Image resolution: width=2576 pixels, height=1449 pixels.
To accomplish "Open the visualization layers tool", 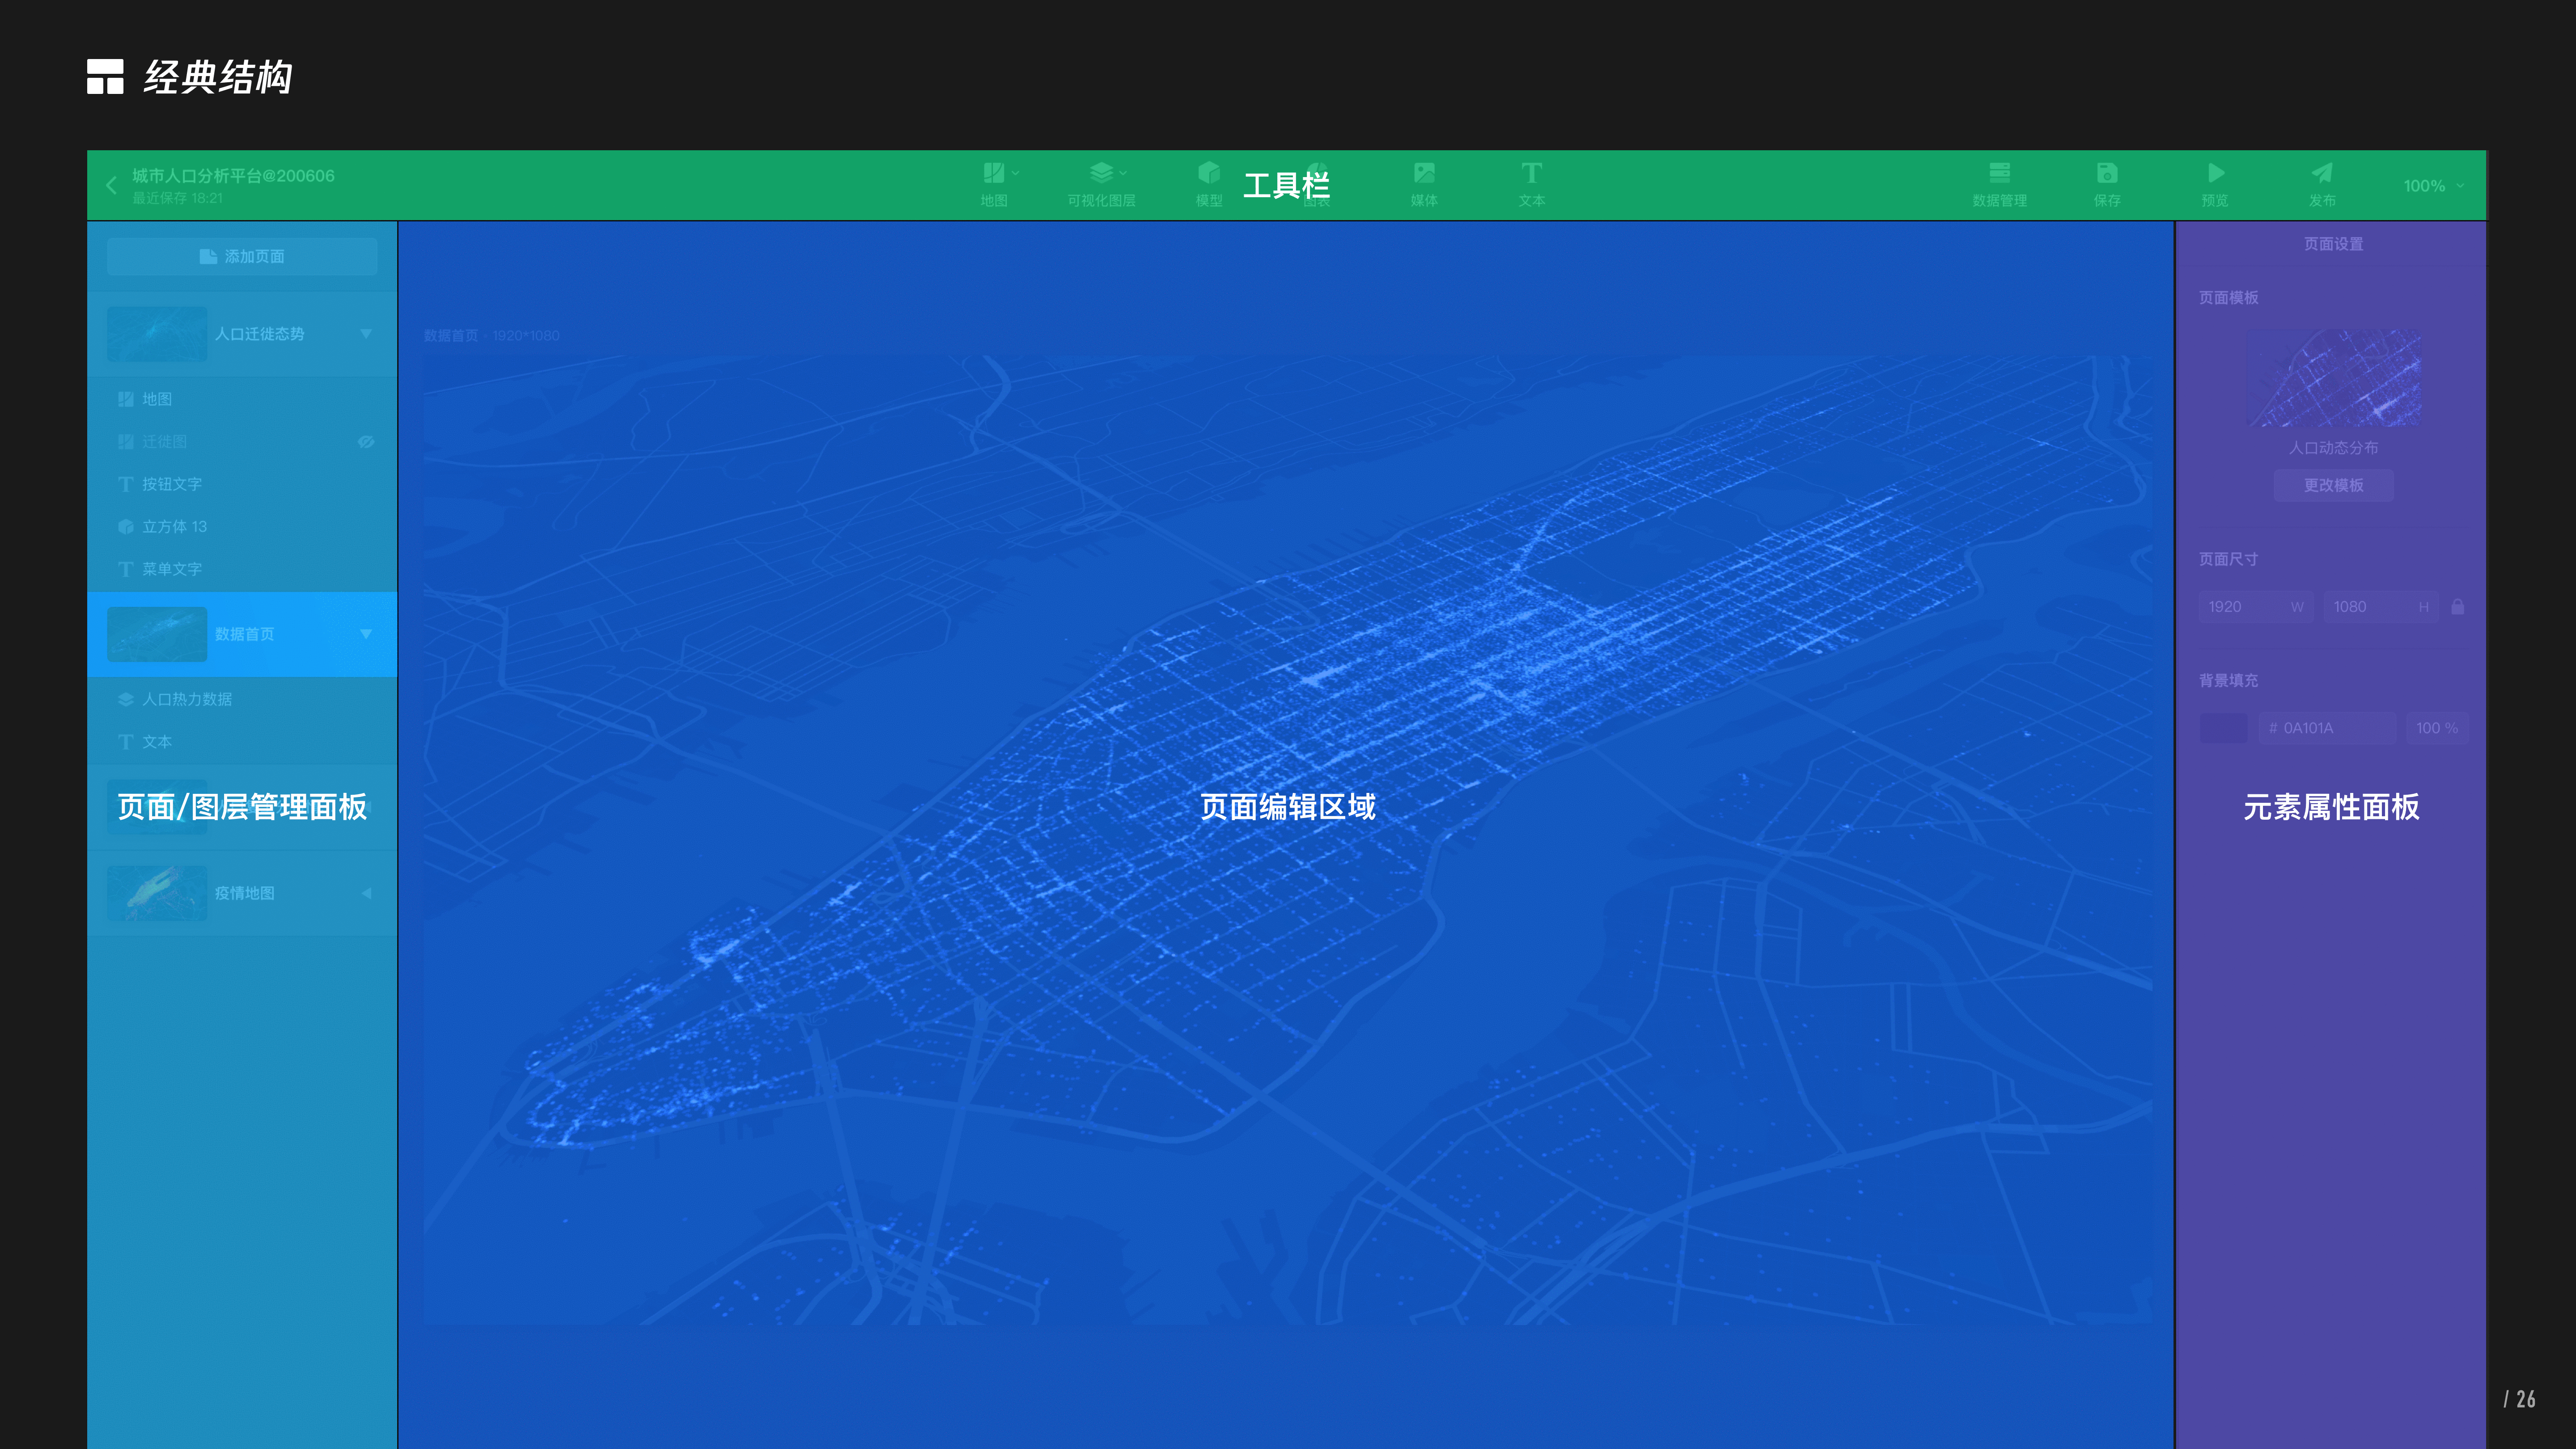I will click(1101, 174).
